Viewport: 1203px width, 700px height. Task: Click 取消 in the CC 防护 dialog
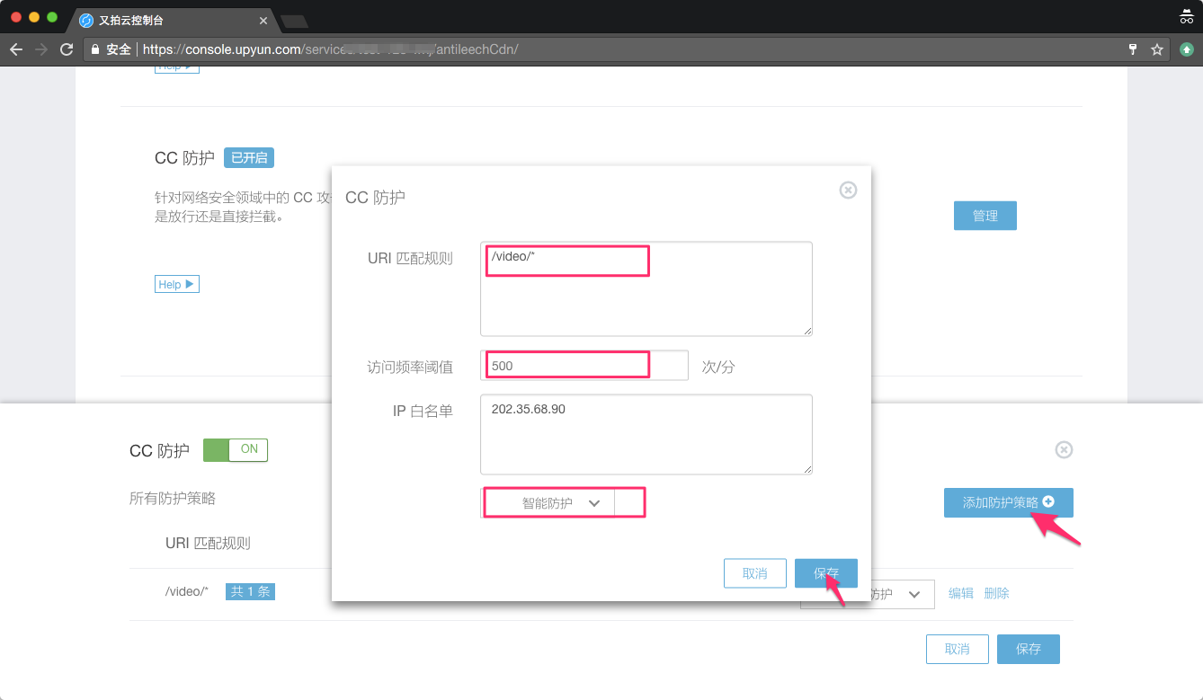coord(754,573)
